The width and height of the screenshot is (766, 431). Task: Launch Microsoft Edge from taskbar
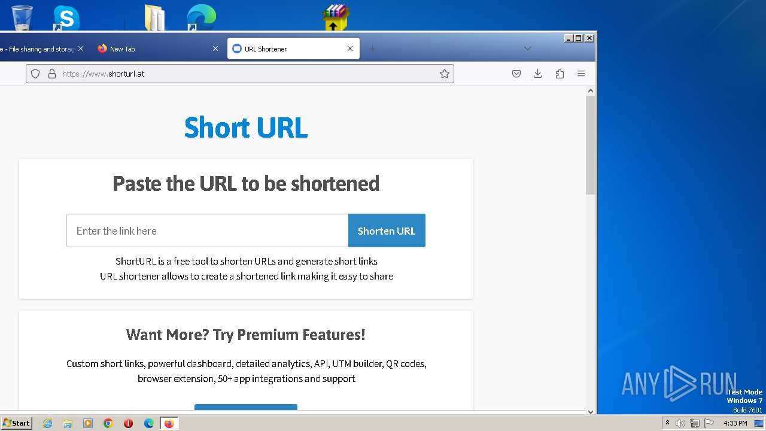[148, 423]
